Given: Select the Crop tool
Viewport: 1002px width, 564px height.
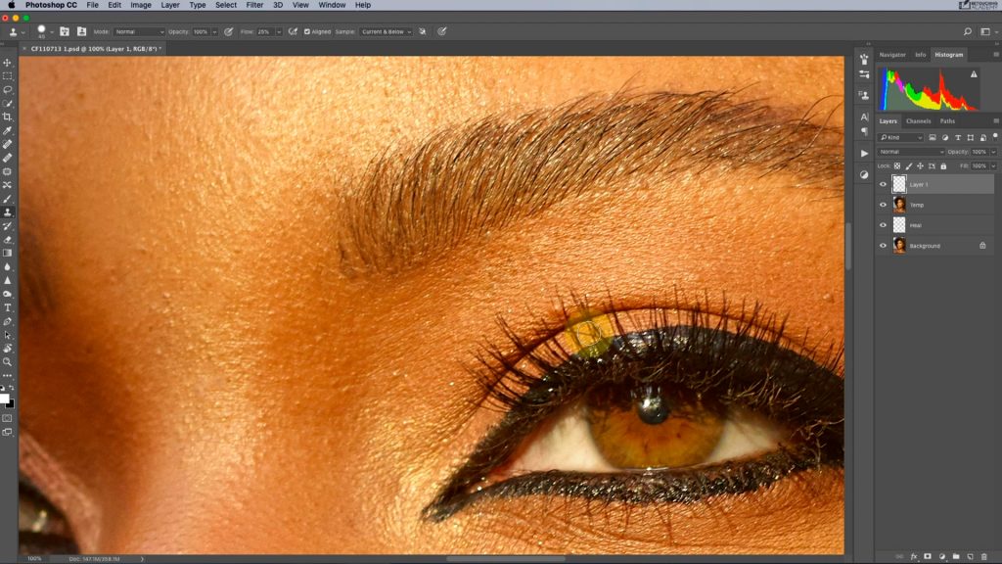Looking at the screenshot, I should tap(8, 115).
